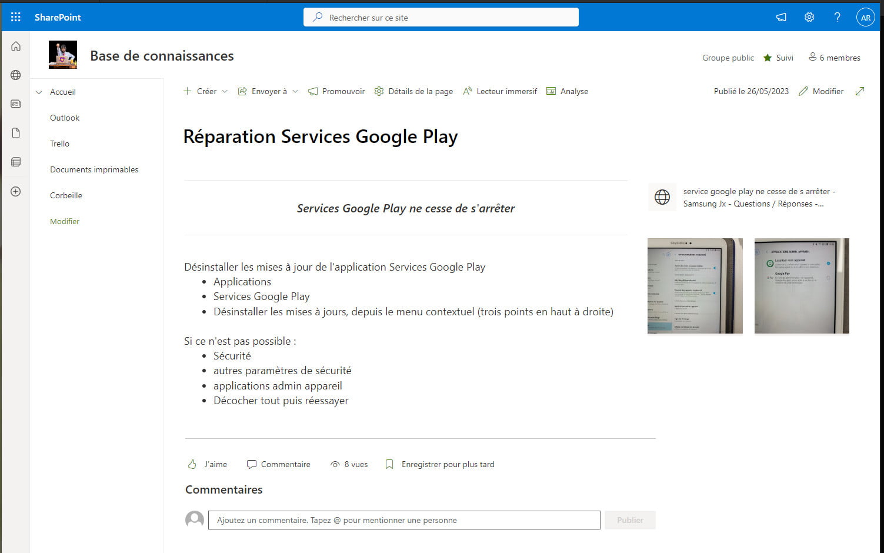Open the AR account avatar menu
Screen dimensions: 884x553
coord(865,17)
